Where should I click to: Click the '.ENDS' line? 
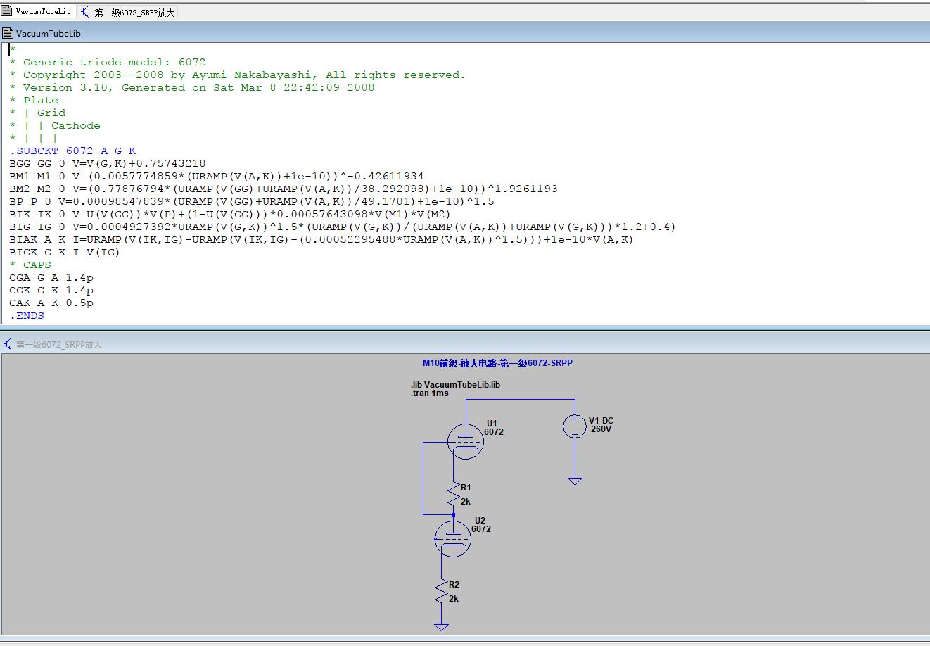(x=27, y=315)
